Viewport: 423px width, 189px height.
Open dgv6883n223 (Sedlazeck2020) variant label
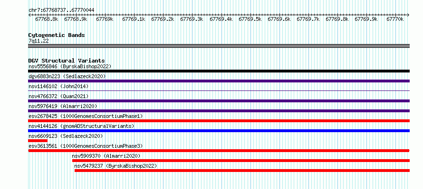click(x=67, y=76)
